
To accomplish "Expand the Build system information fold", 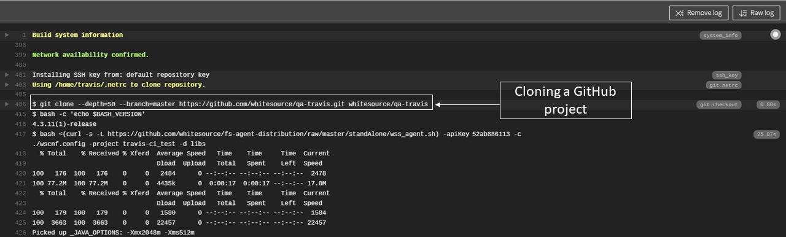I will coord(7,35).
